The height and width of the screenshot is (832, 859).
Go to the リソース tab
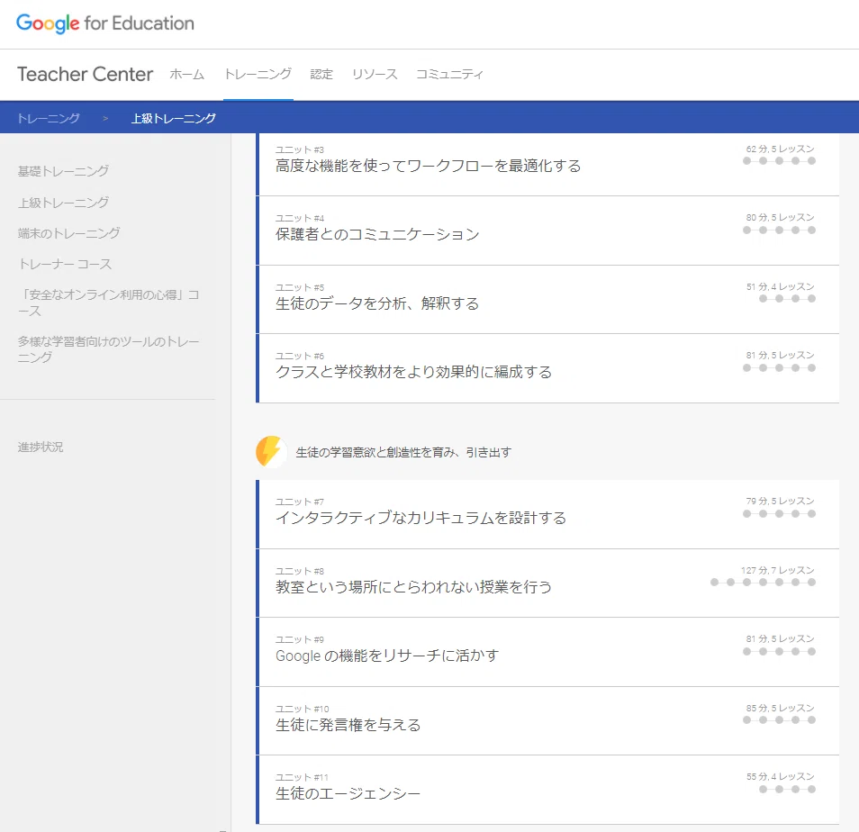coord(375,74)
